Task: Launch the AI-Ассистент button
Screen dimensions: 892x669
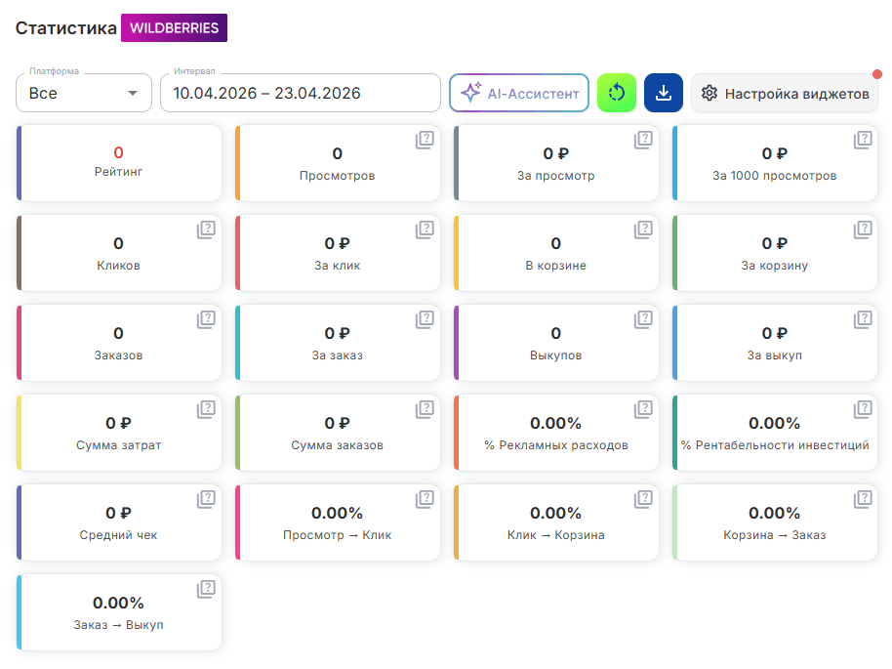Action: click(519, 93)
